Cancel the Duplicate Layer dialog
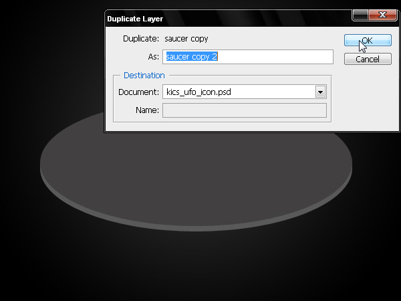 click(x=368, y=59)
